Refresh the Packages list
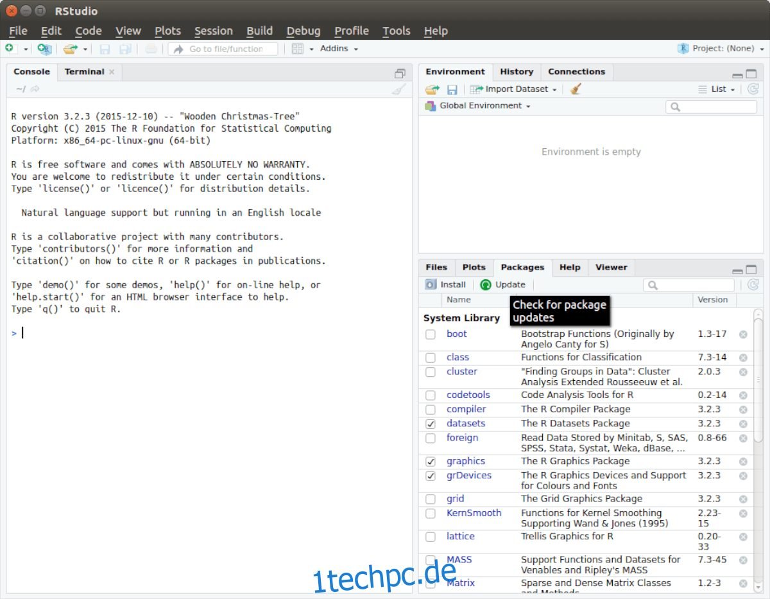This screenshot has width=770, height=599. click(753, 284)
